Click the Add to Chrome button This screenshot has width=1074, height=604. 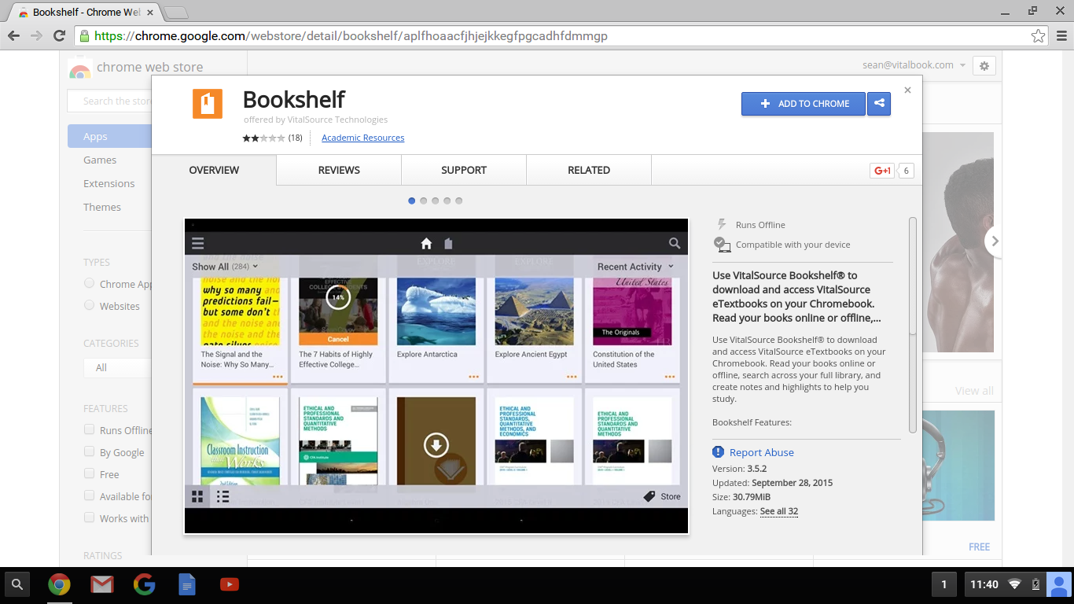[804, 104]
